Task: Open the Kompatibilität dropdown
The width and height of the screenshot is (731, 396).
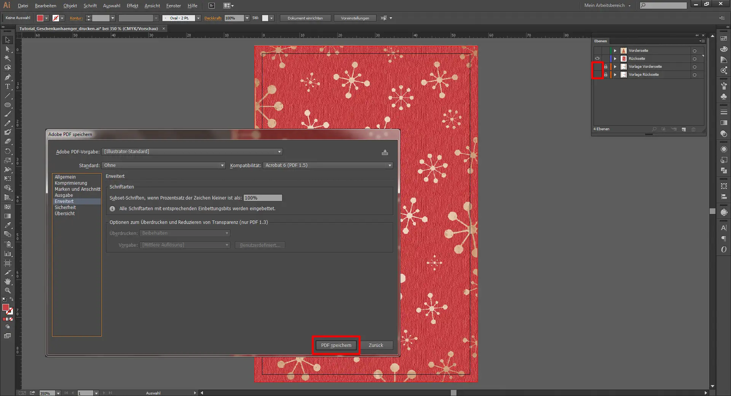Action: pyautogui.click(x=328, y=165)
